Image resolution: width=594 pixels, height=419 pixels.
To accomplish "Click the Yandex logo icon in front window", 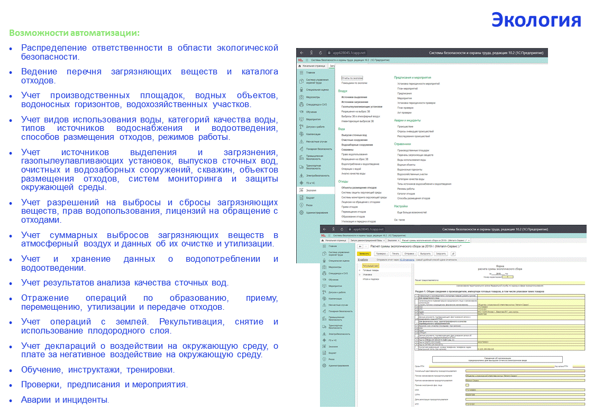I will click(x=333, y=230).
